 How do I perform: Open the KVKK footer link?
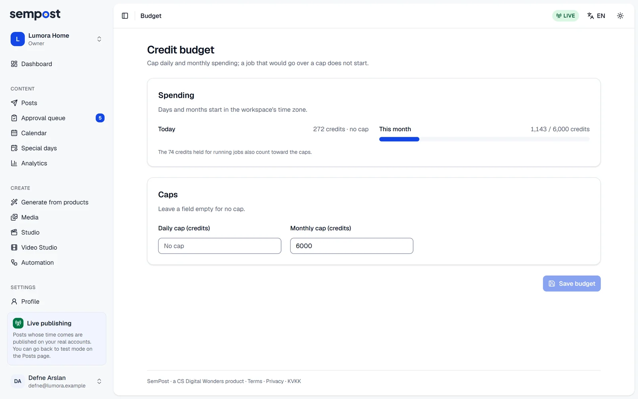tap(294, 381)
